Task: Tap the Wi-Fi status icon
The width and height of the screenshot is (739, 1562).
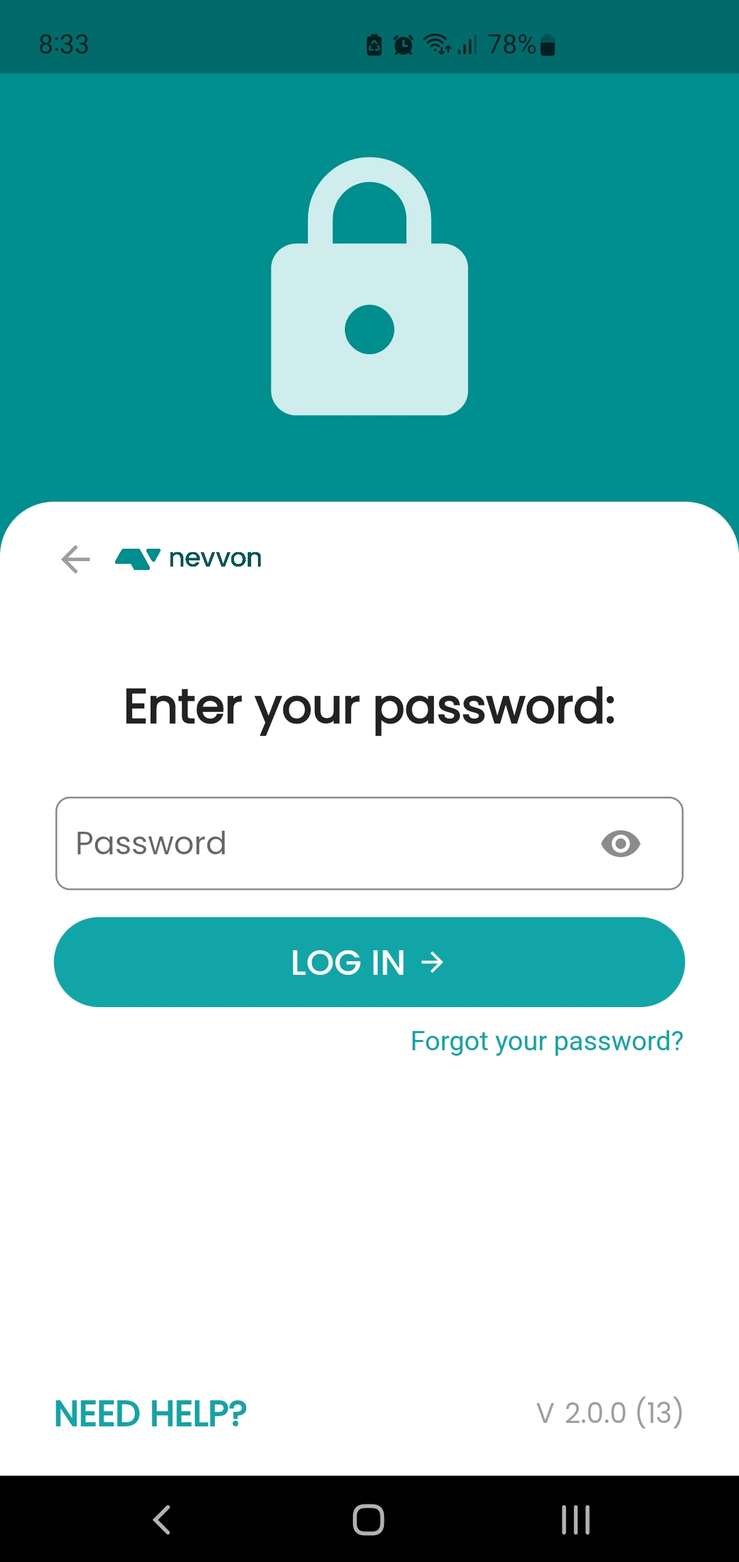Action: 437,45
